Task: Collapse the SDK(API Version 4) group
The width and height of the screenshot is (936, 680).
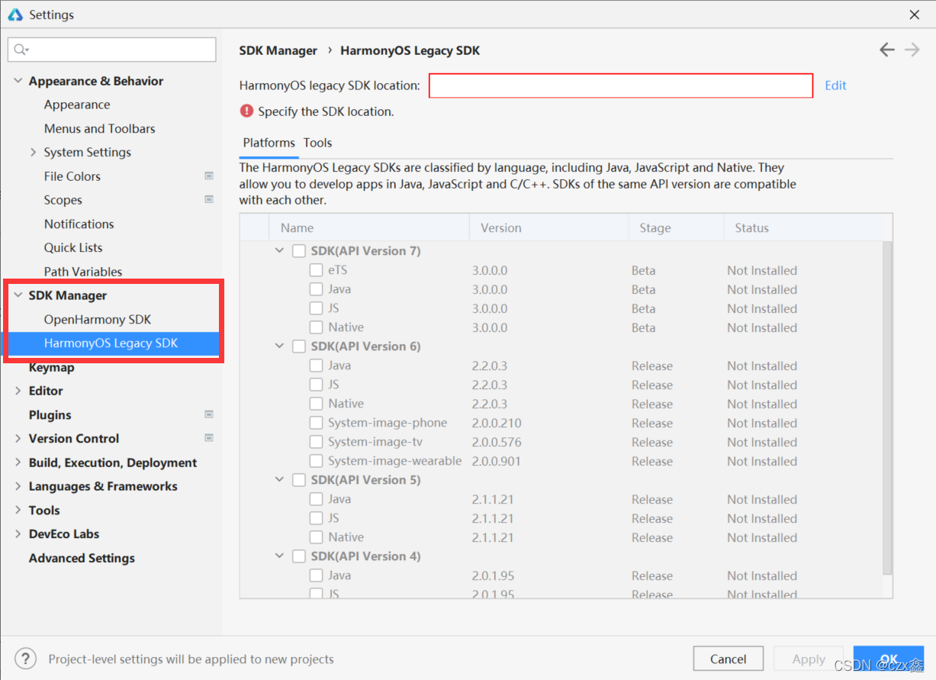Action: 280,556
